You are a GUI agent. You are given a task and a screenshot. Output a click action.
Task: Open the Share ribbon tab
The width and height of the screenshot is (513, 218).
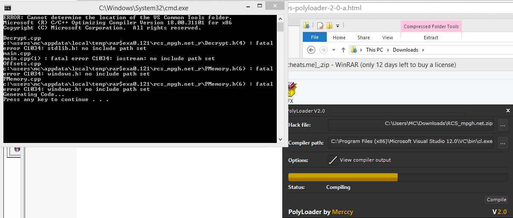pyautogui.click(x=364, y=38)
